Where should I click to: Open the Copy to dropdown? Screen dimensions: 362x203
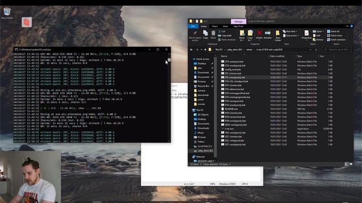click(250, 39)
